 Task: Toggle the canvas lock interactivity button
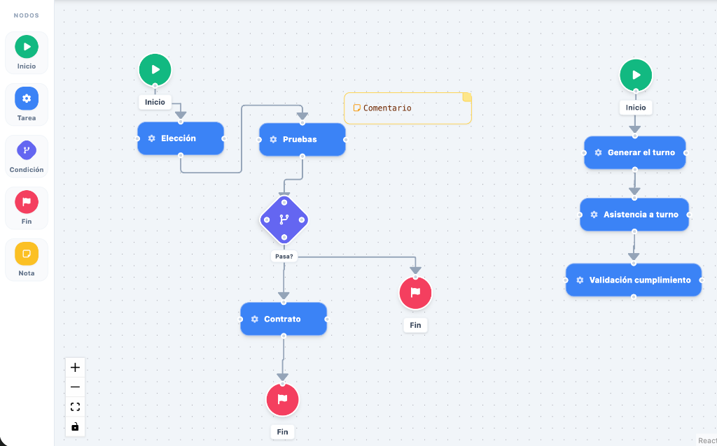(x=75, y=426)
